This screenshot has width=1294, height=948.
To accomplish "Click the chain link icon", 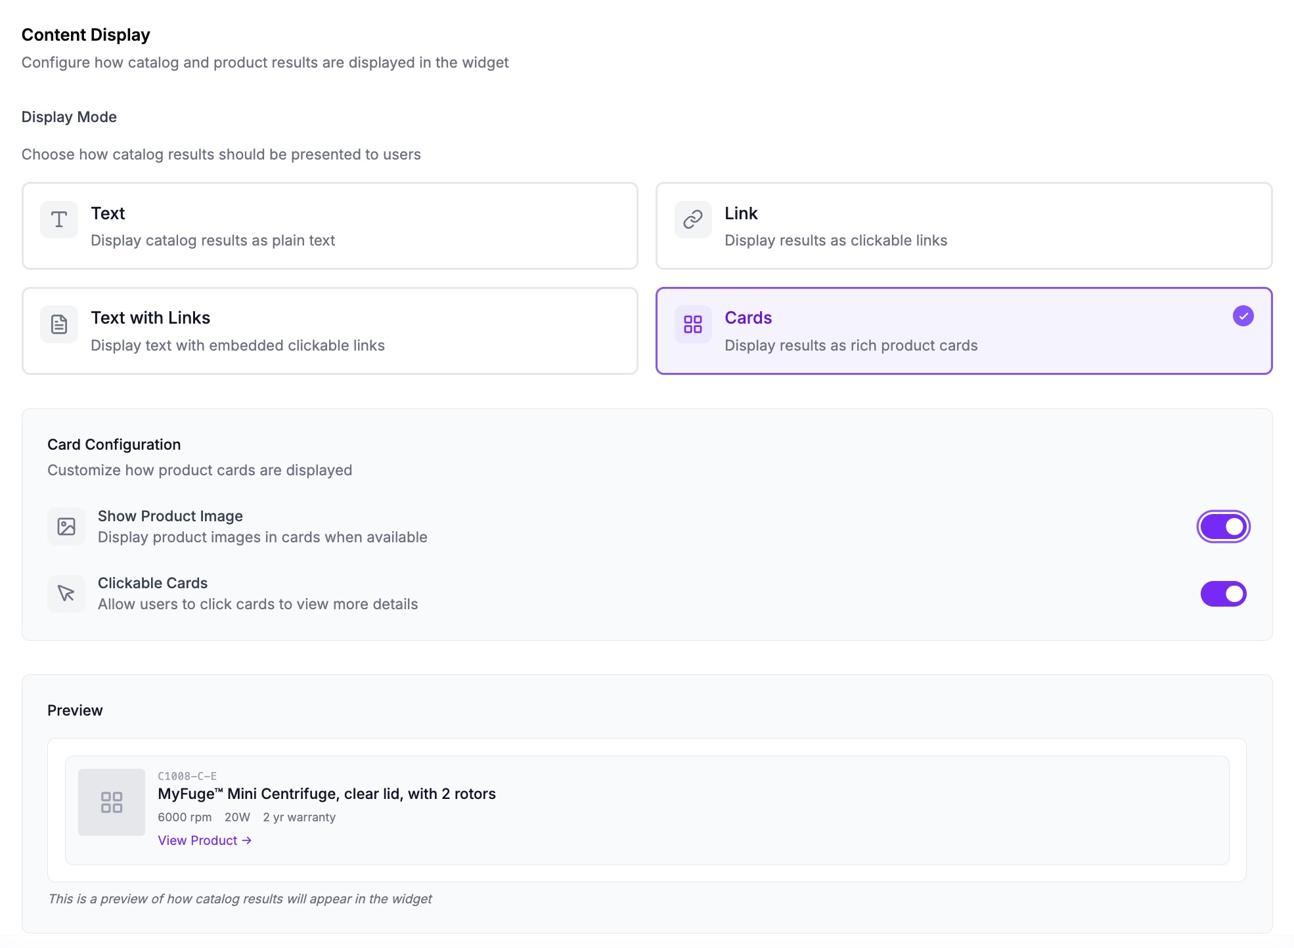I will [x=692, y=219].
